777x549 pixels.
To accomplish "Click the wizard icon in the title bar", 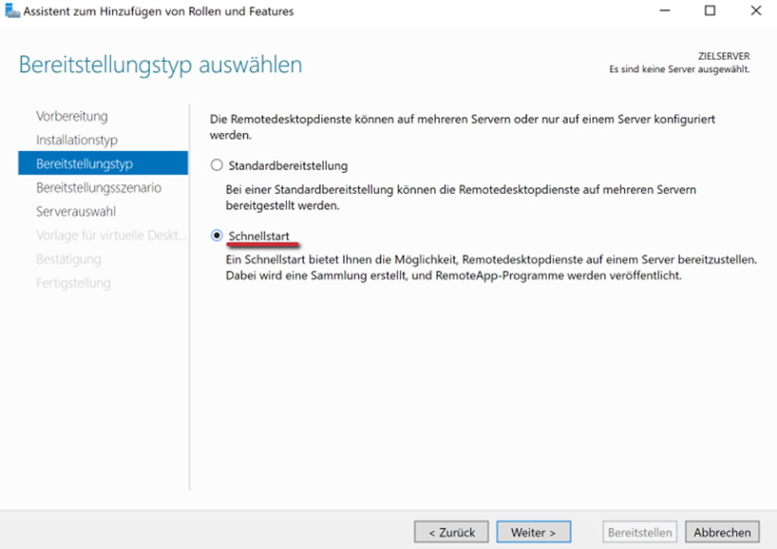I will (x=13, y=11).
